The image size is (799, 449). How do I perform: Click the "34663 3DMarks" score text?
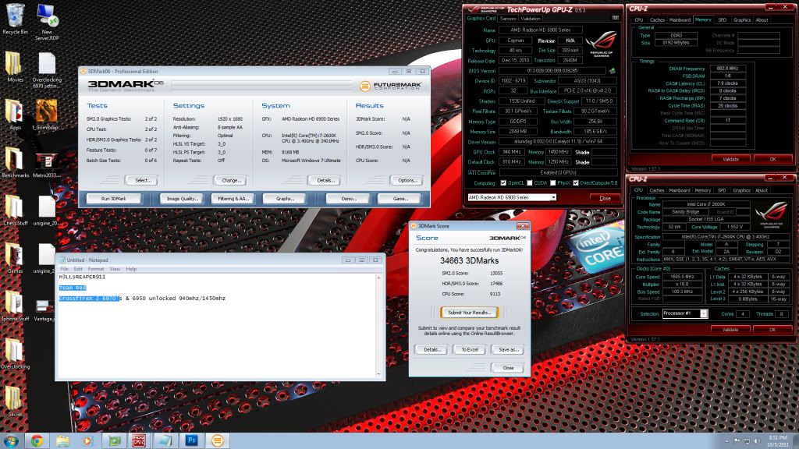(469, 260)
